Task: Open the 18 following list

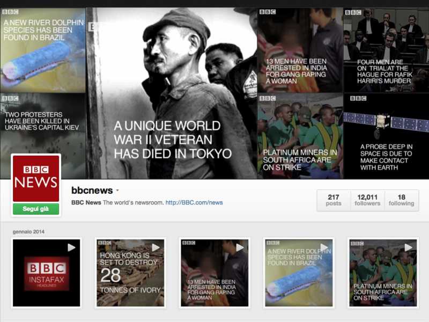Action: (401, 200)
